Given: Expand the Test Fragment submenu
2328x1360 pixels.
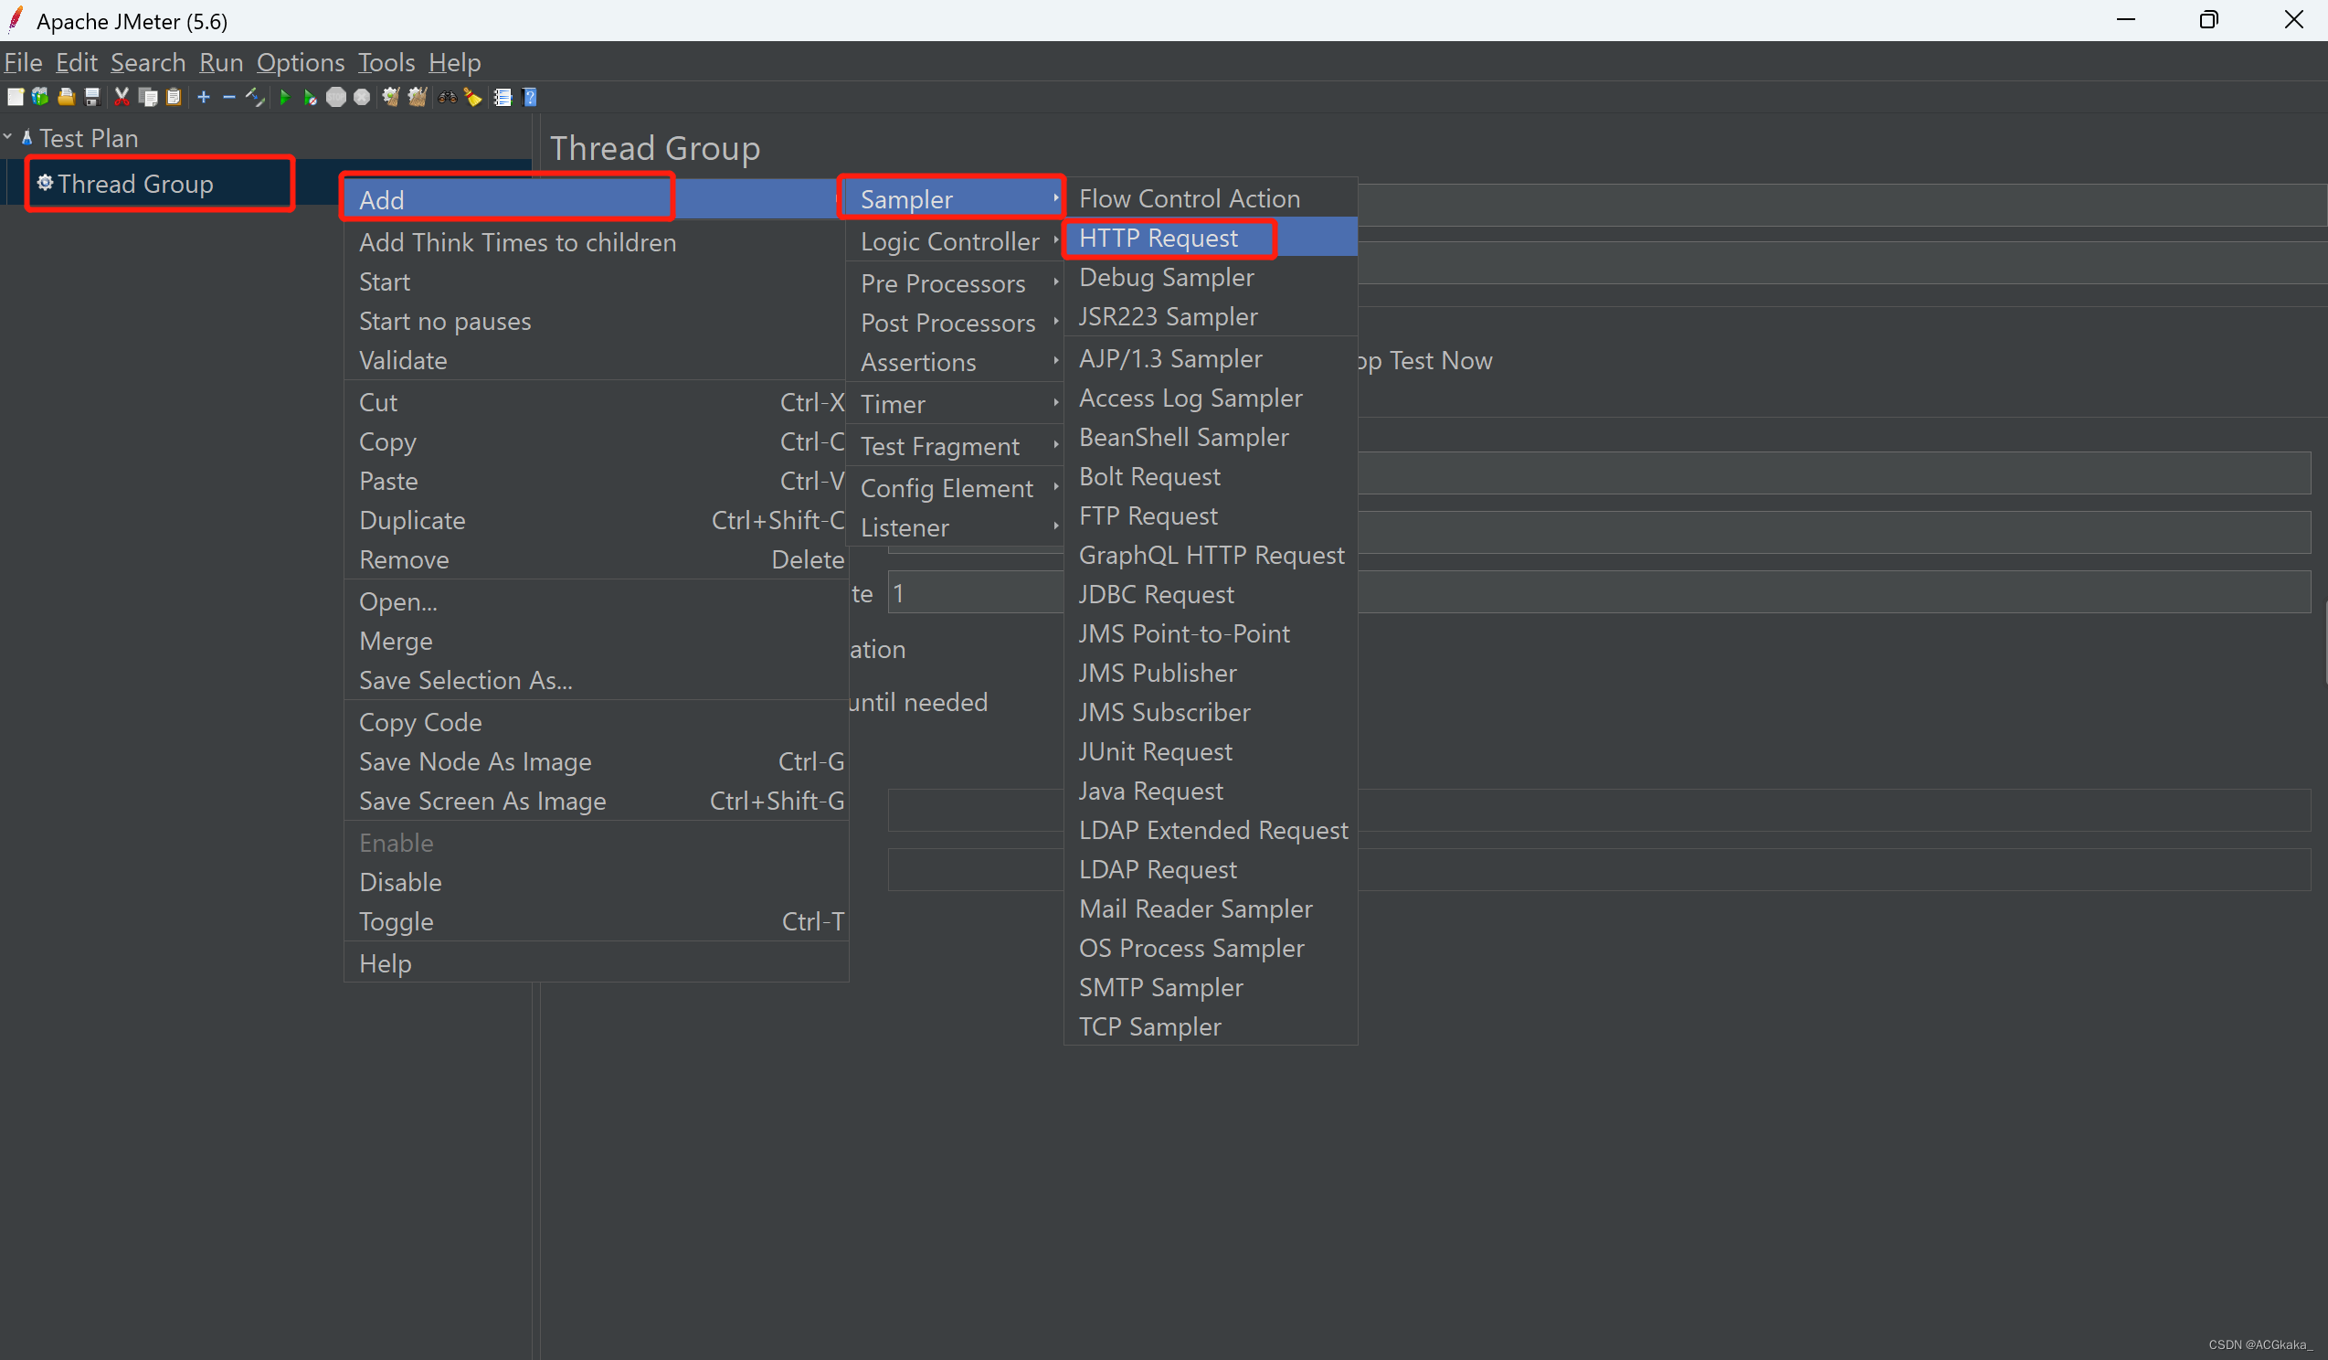Looking at the screenshot, I should tap(954, 446).
